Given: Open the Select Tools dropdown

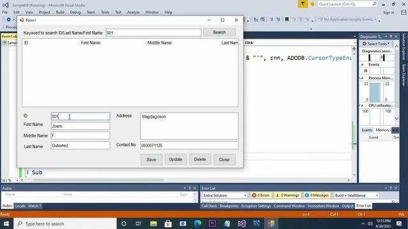Looking at the screenshot, I should [376, 44].
